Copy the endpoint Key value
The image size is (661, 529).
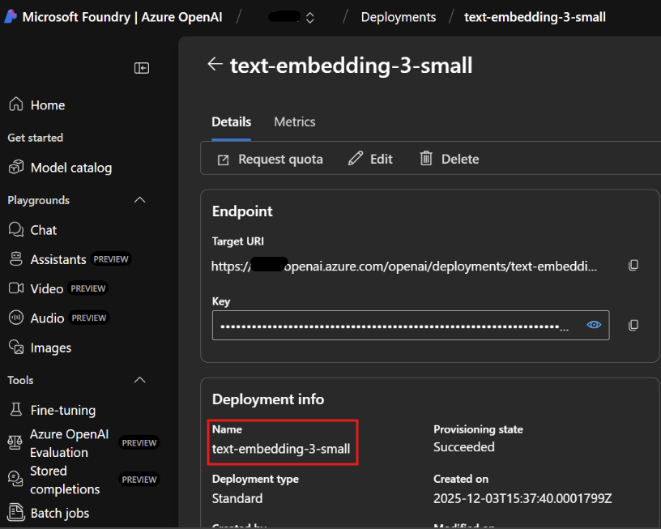(x=633, y=325)
